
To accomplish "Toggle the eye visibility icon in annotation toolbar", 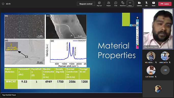I will 137,21.
